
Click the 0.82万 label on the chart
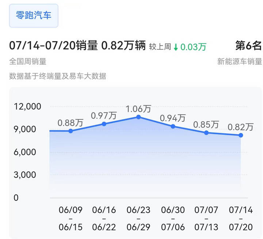click(x=240, y=127)
